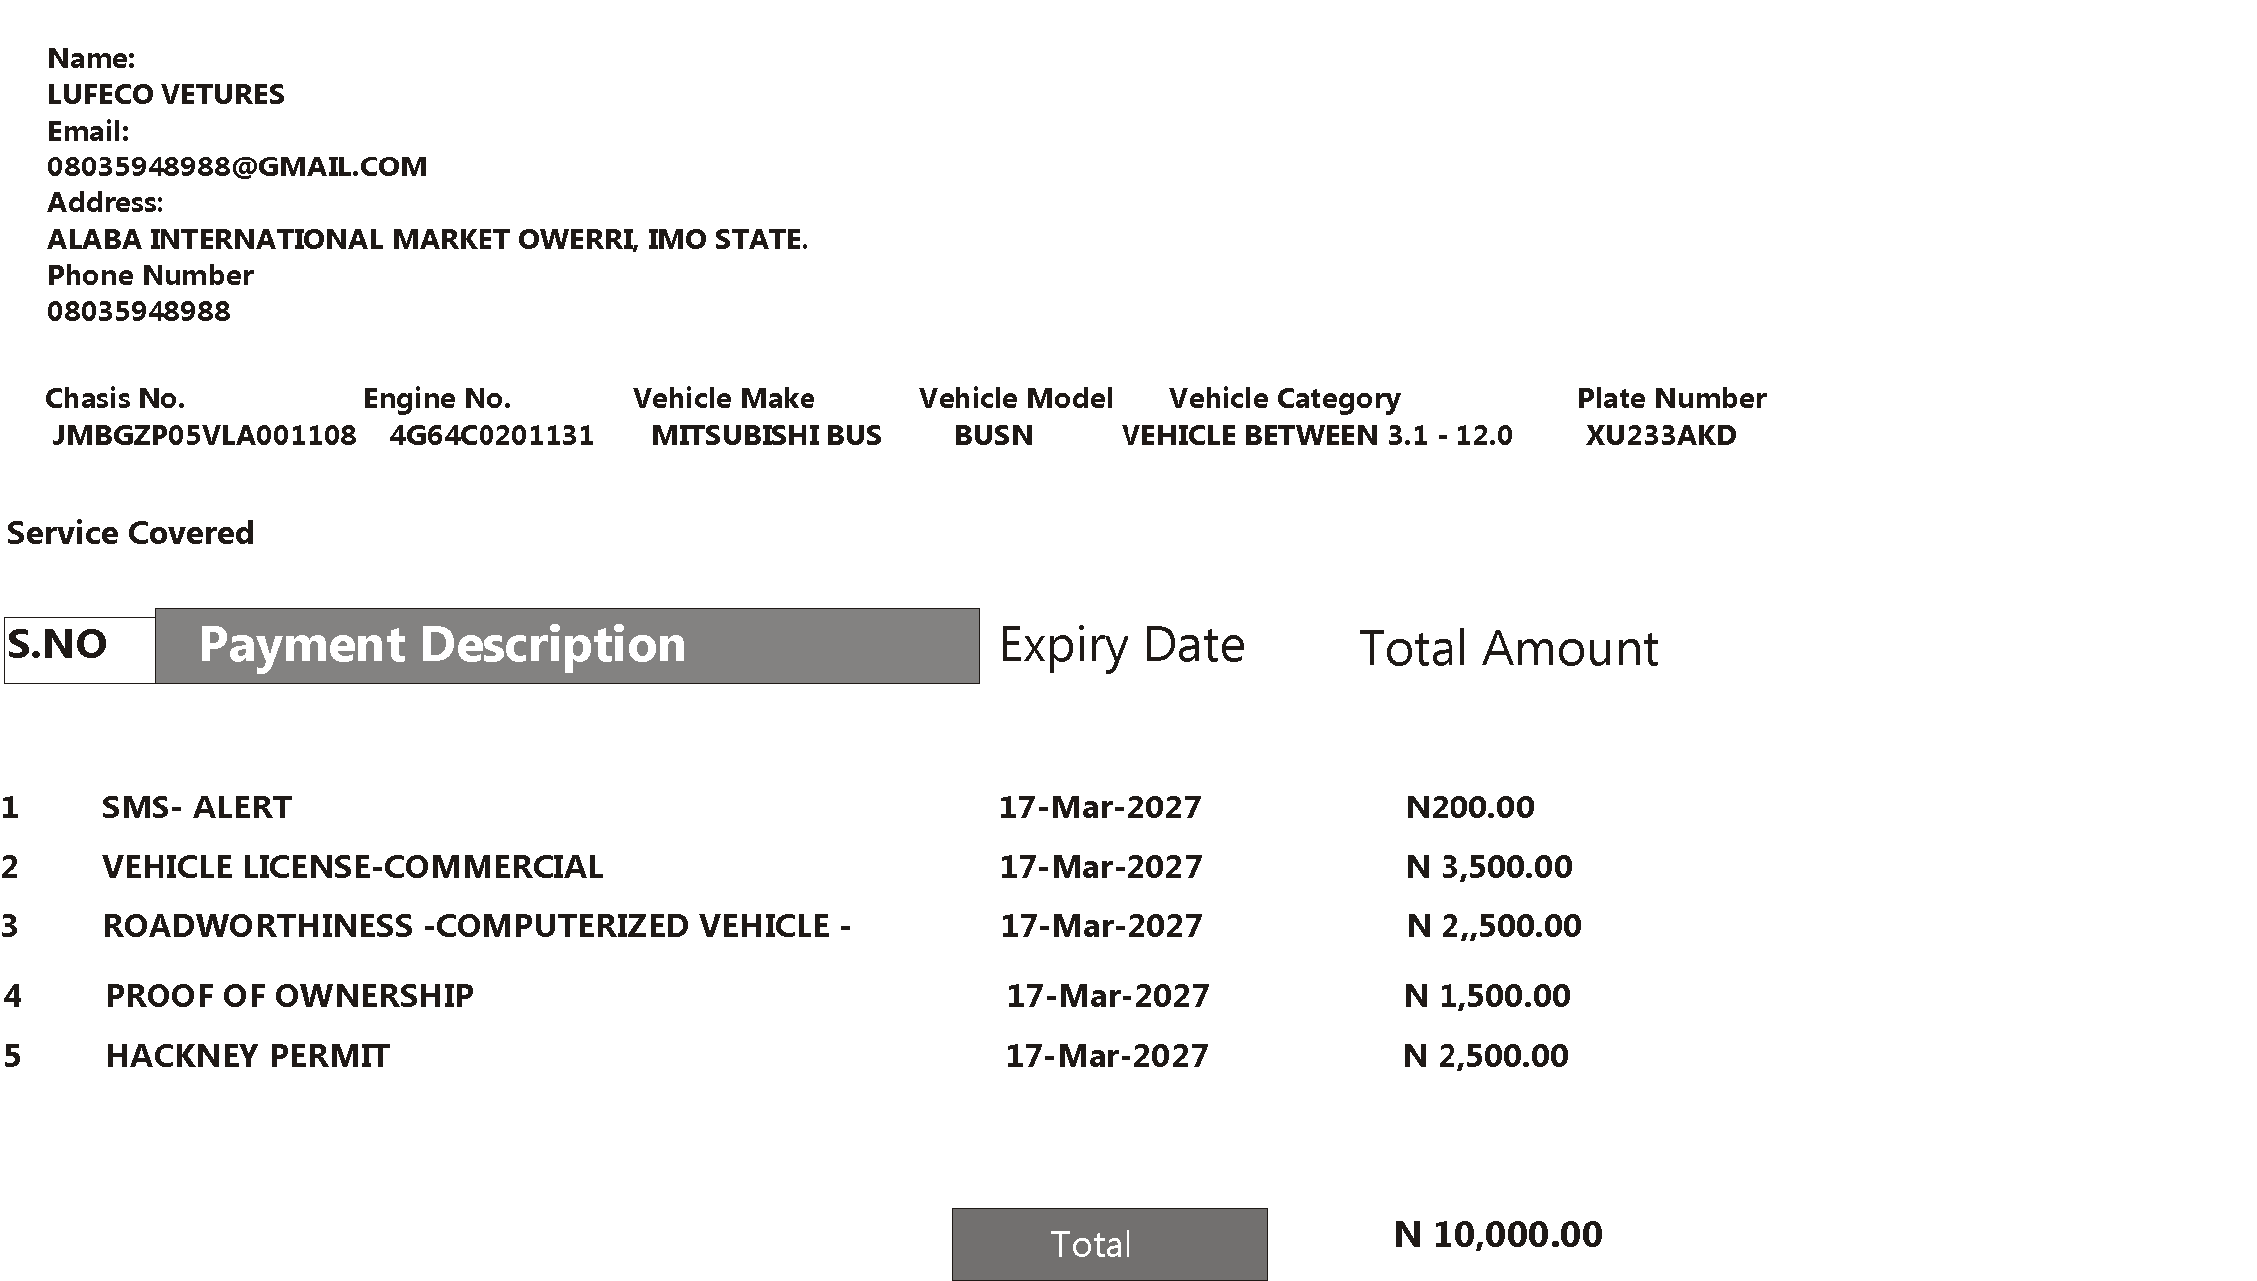Click the grey Total box

click(1110, 1244)
